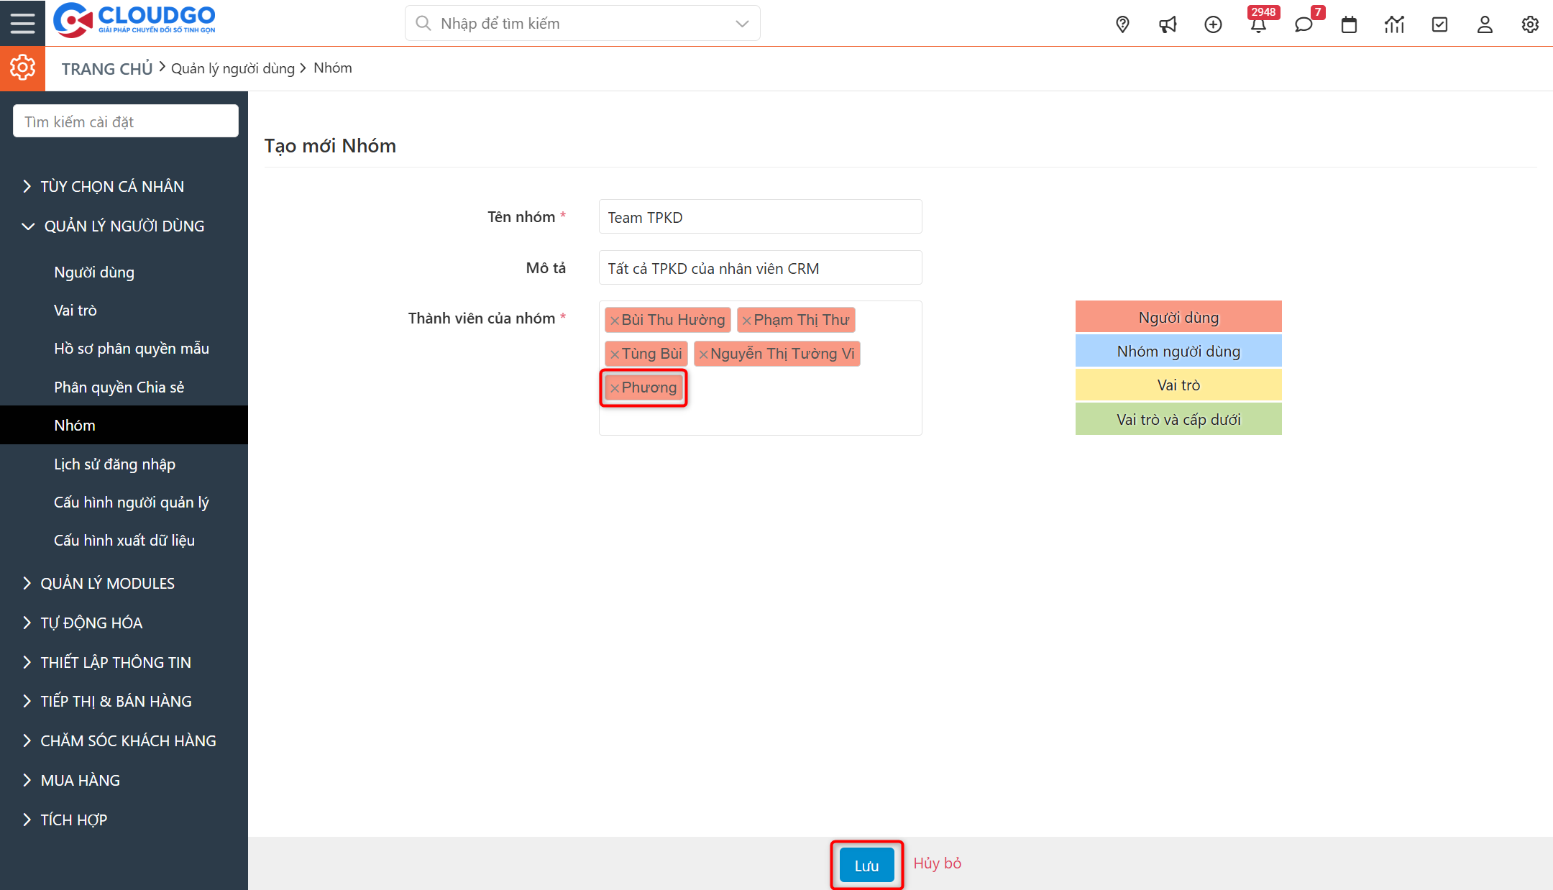Open the reports chart icon
This screenshot has width=1553, height=890.
pyautogui.click(x=1394, y=24)
